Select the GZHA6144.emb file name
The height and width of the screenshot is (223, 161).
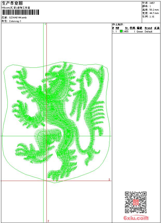pyautogui.click(x=18, y=17)
